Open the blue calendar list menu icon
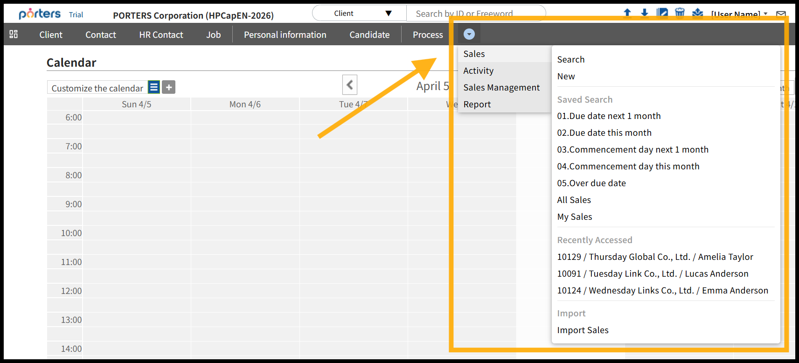The image size is (799, 363). pos(154,87)
